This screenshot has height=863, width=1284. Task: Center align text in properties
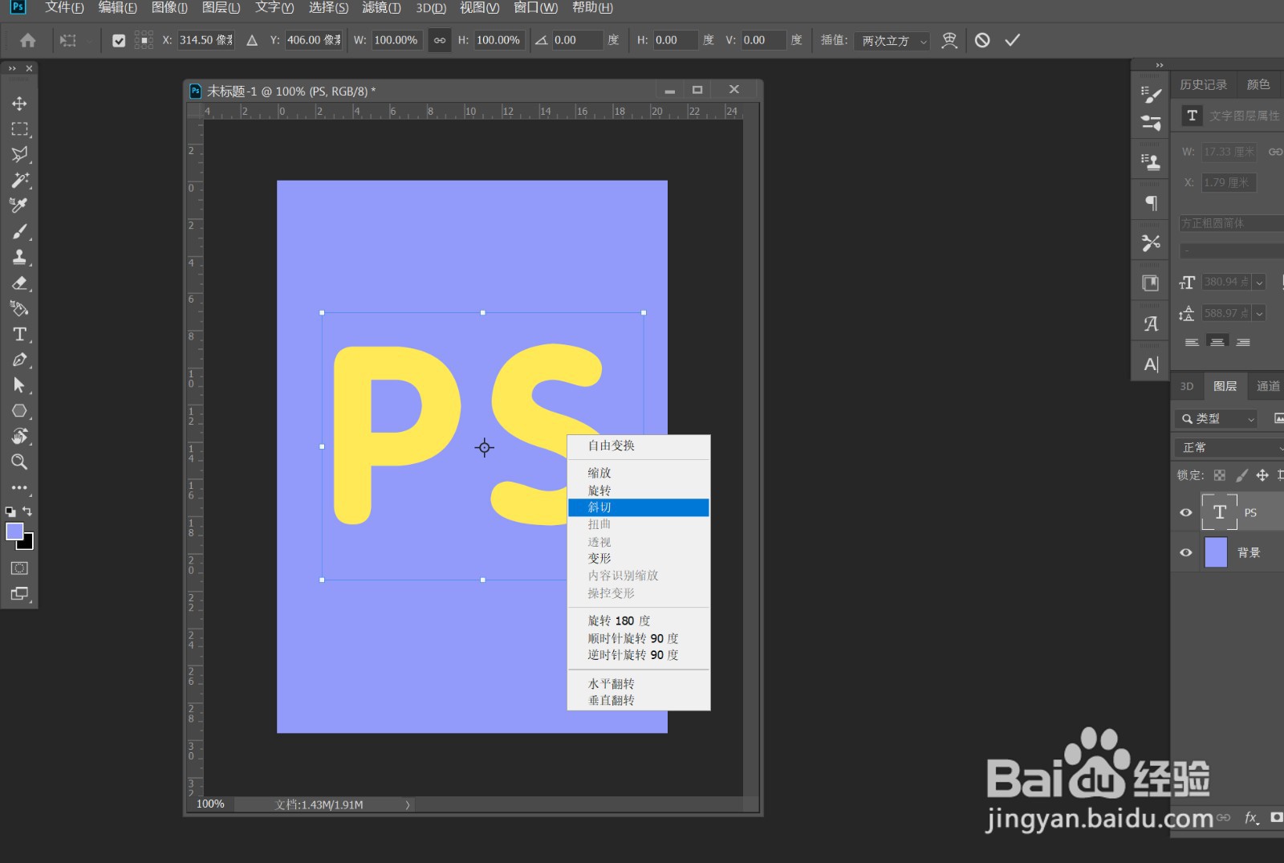click(x=1217, y=342)
